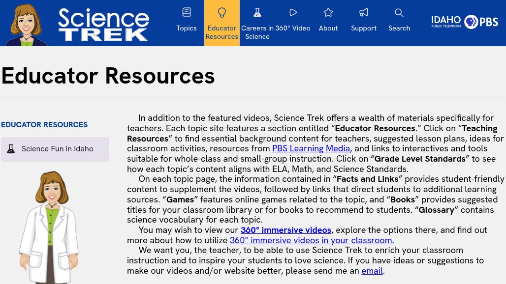Click the 360° Video play icon

click(x=293, y=12)
